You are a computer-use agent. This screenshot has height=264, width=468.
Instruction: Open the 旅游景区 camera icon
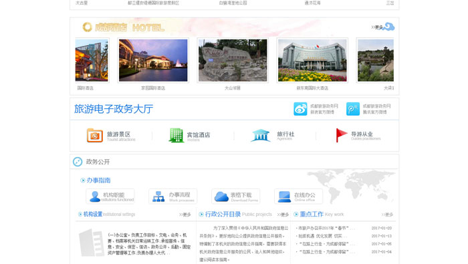(x=95, y=136)
